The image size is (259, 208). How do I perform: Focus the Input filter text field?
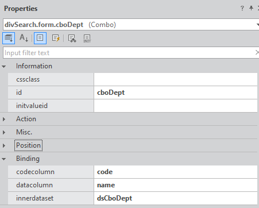pyautogui.click(x=128, y=53)
